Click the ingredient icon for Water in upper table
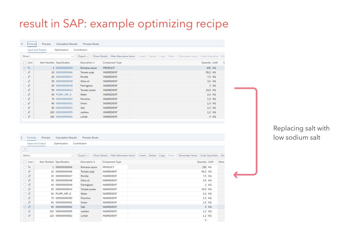This screenshot has height=238, width=357. click(29, 95)
